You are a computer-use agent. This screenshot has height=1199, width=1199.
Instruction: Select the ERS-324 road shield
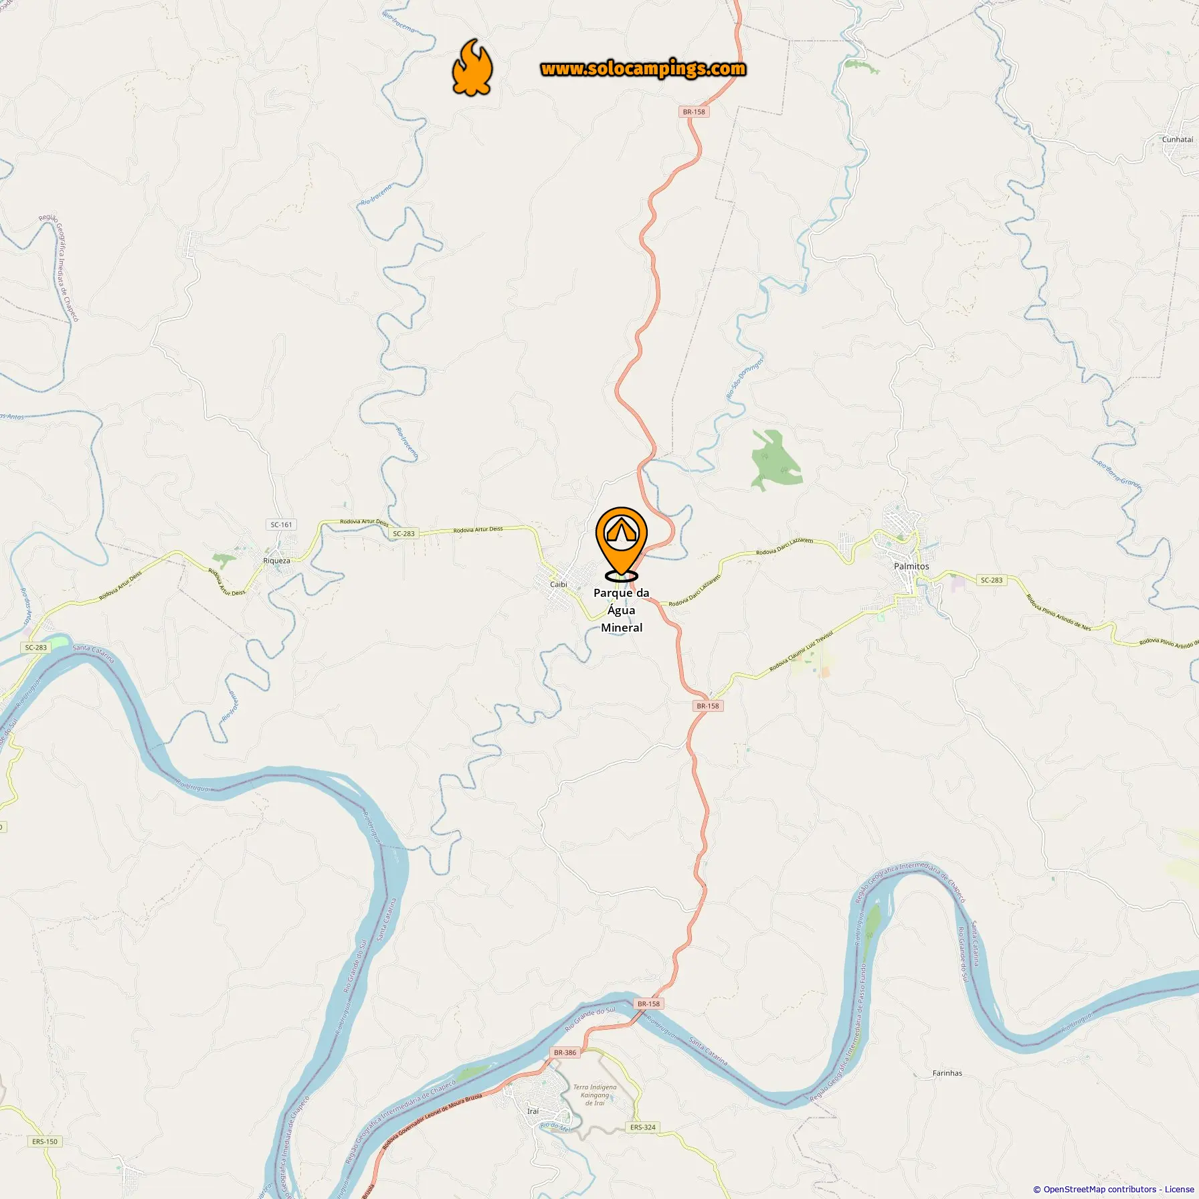click(x=643, y=1127)
